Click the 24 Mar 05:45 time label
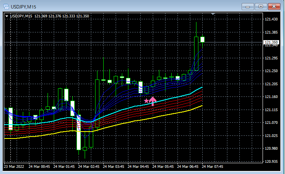This screenshot has width=285, height=174. [163, 166]
